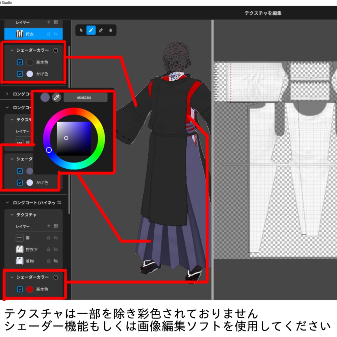The width and height of the screenshot is (337, 337).
Task: Disable the かげ色 checkbox
Action: pos(20,74)
